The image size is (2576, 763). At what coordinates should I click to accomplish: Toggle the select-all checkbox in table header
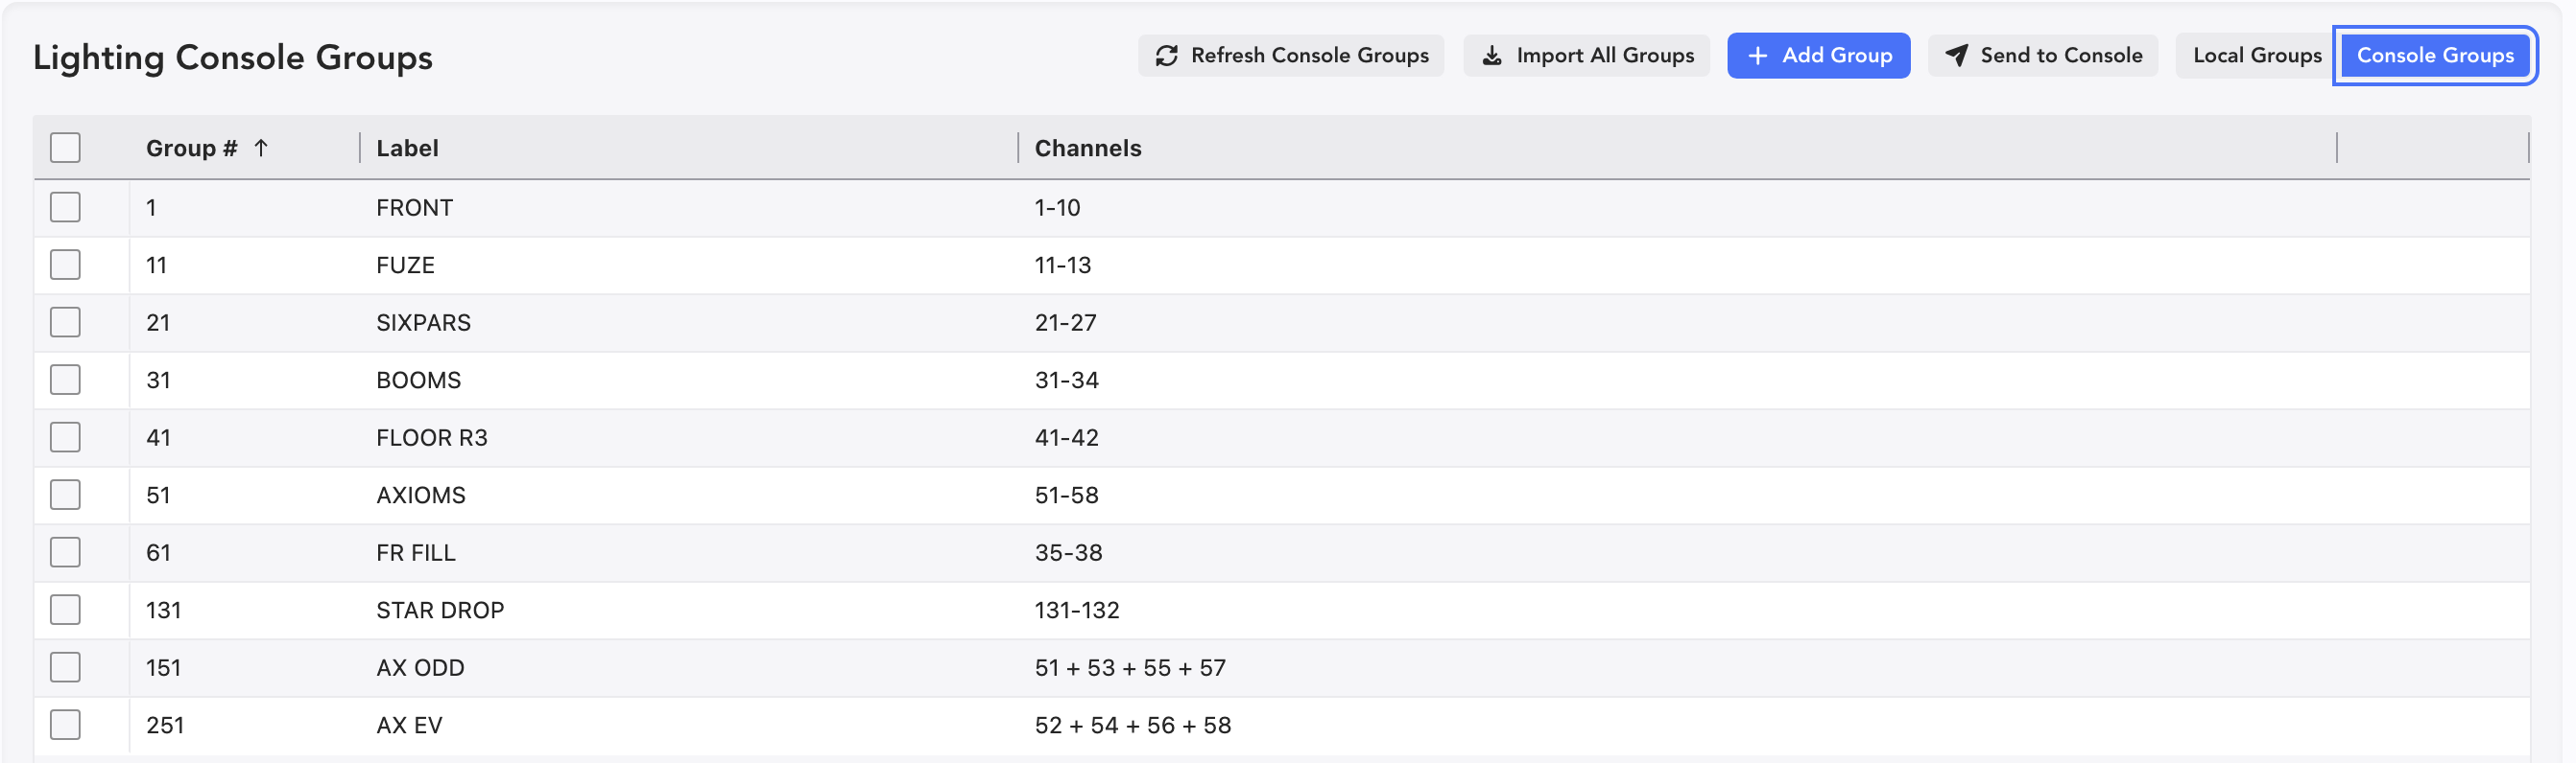[65, 148]
